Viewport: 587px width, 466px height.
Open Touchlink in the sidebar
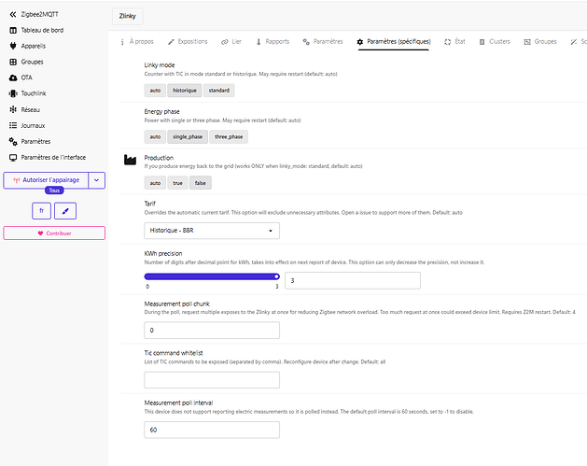[34, 93]
